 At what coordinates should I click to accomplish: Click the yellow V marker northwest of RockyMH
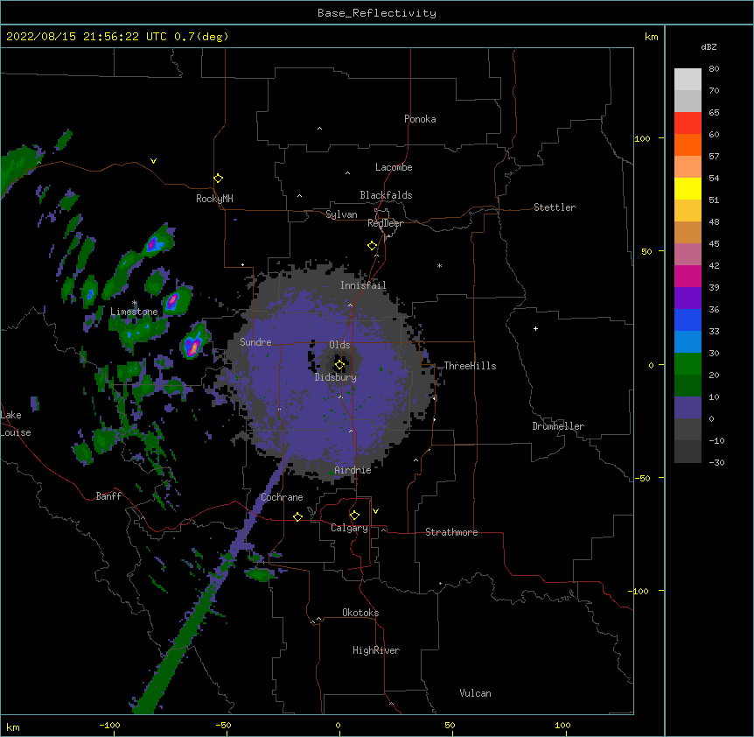click(153, 161)
